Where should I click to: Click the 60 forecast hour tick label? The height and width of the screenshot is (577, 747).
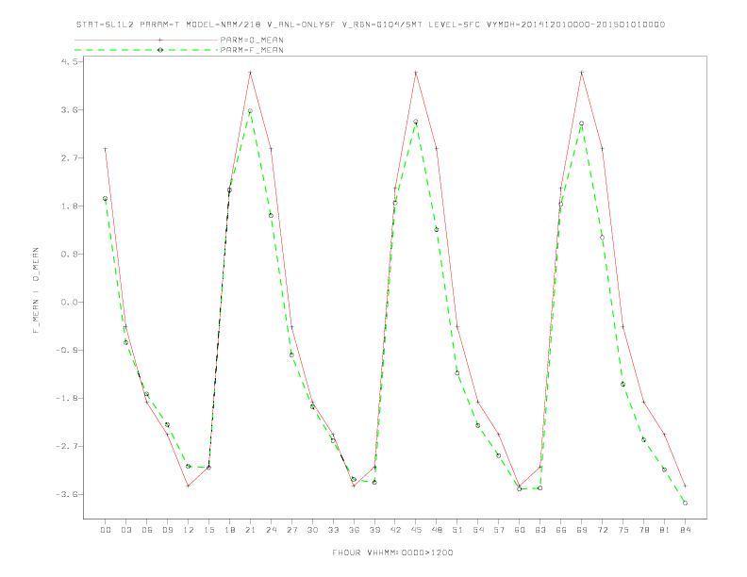pyautogui.click(x=520, y=530)
